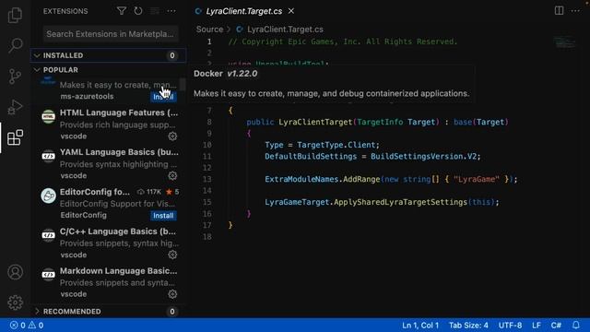The height and width of the screenshot is (332, 590).
Task: Open the Manage gear in activity bar
Action: [x=15, y=302]
